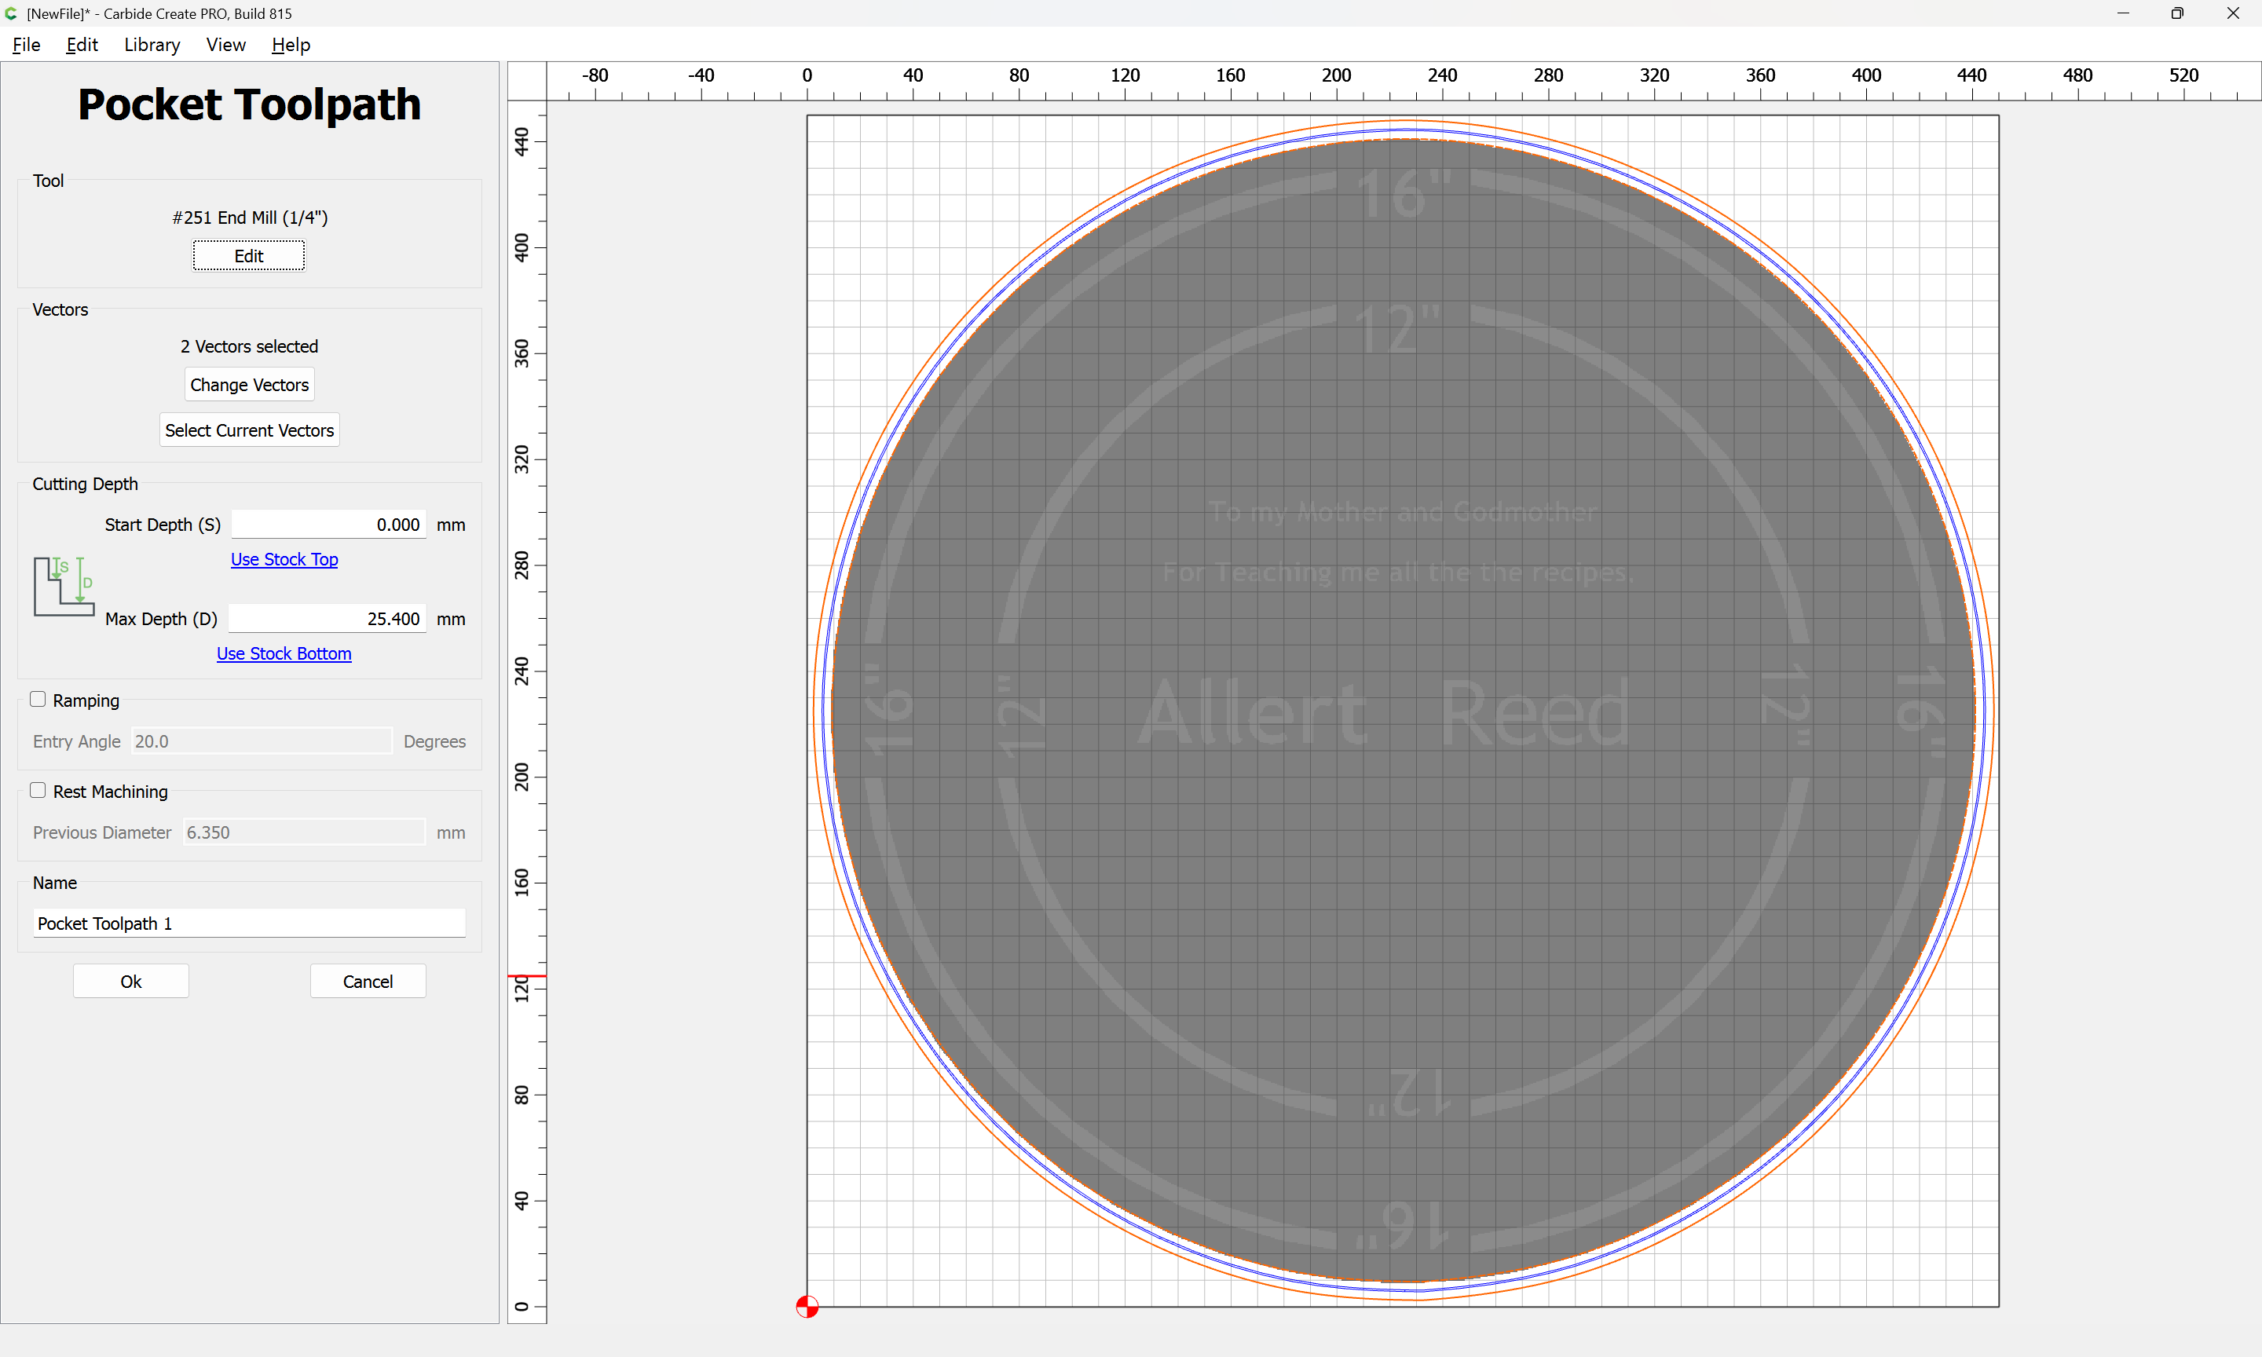Click the Edit tool button

[249, 256]
